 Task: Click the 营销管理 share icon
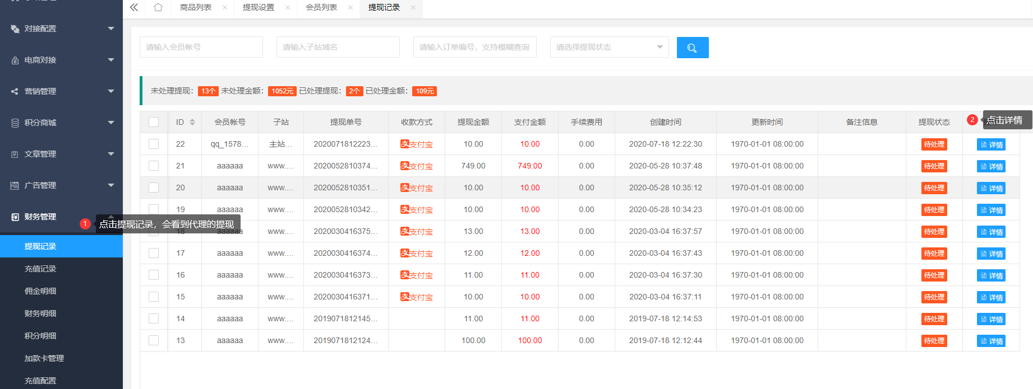pos(15,91)
